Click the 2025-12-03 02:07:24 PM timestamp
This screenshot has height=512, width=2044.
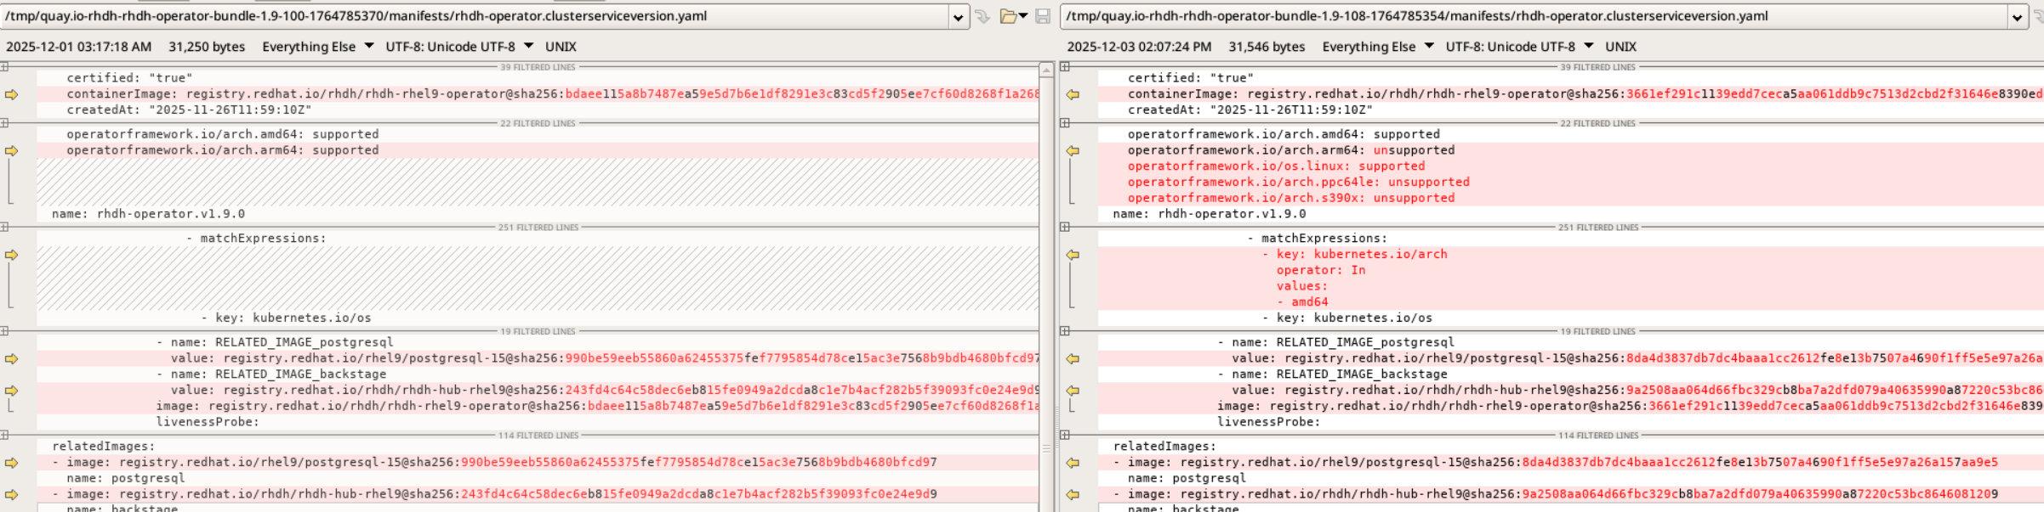pos(1139,47)
